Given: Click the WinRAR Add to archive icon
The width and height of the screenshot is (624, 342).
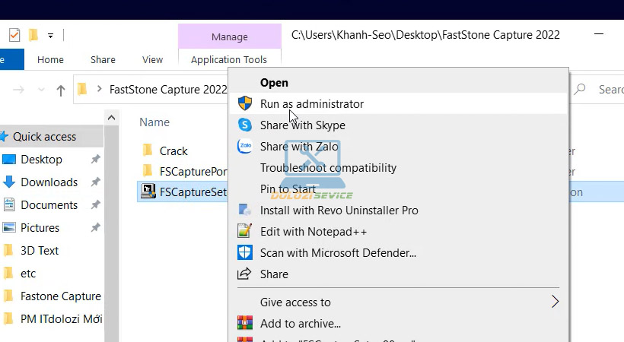Looking at the screenshot, I should point(244,323).
